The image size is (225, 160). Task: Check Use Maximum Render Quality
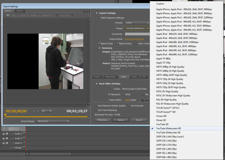95,106
